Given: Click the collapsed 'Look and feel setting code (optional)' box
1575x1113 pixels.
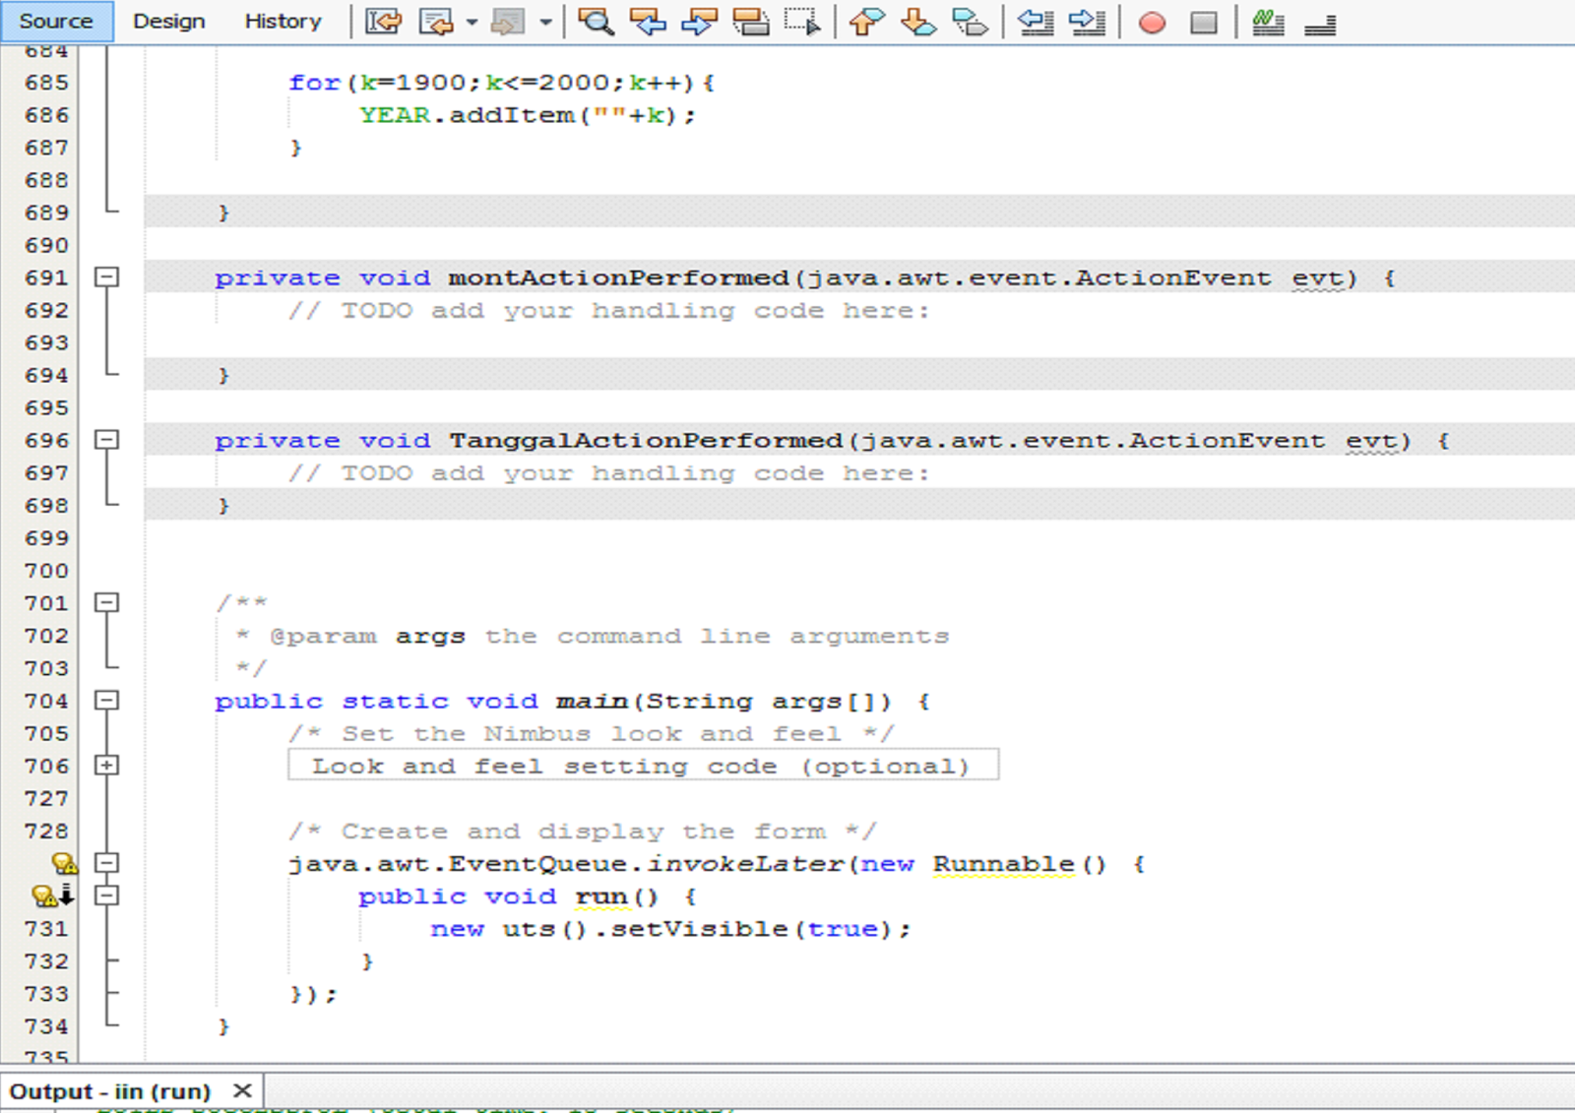Looking at the screenshot, I should click(643, 766).
